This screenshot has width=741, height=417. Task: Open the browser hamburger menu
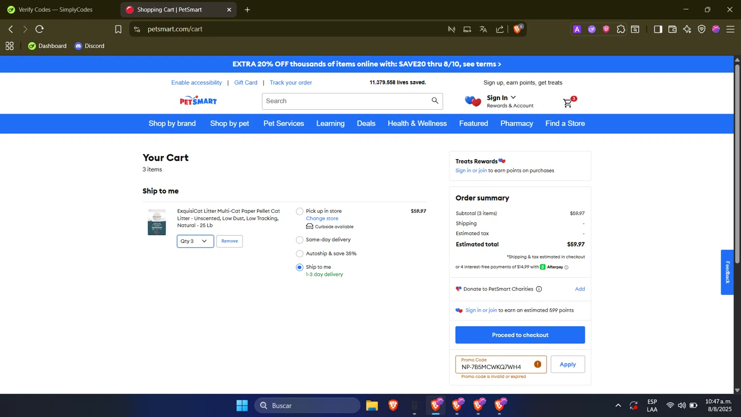click(x=731, y=29)
